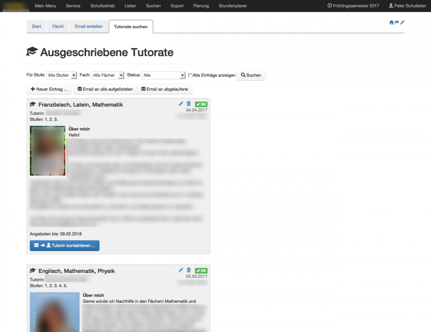This screenshot has height=332, width=431.
Task: Edit the Englisch, Mathematik, Physik entry
Action: tap(181, 270)
